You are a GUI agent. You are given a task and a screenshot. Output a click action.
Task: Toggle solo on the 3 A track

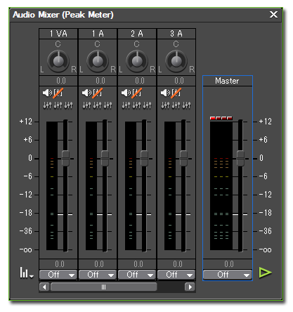pyautogui.click(x=176, y=93)
